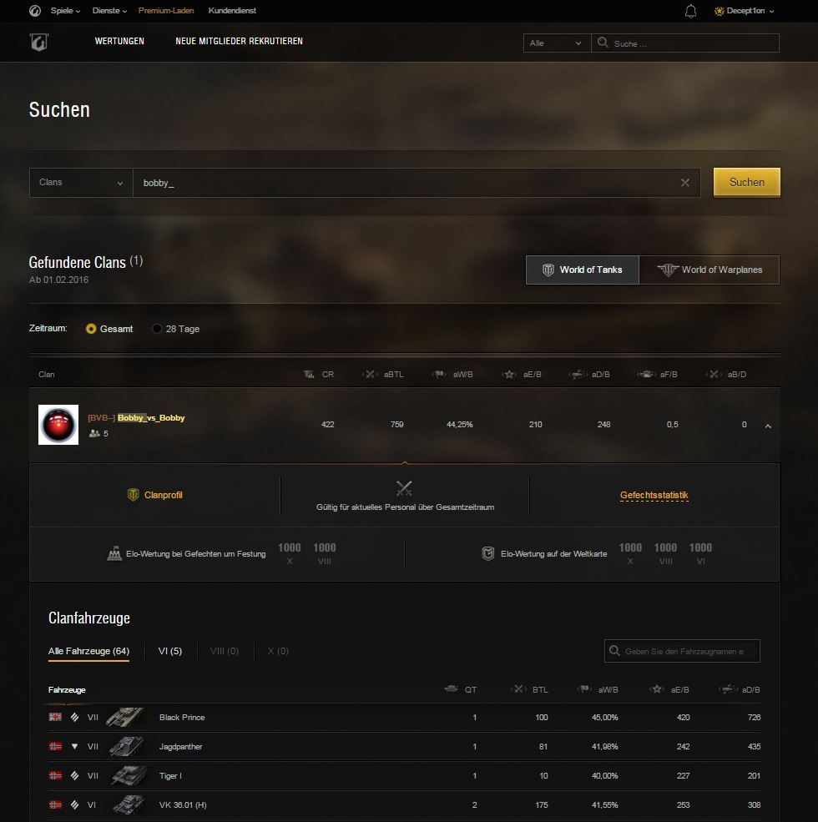Clear the search field with the X icon
818x822 pixels.
point(684,183)
